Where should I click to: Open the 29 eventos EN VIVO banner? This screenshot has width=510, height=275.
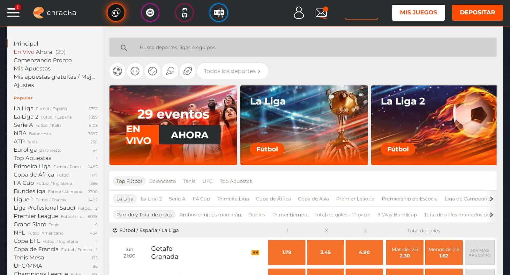173,125
